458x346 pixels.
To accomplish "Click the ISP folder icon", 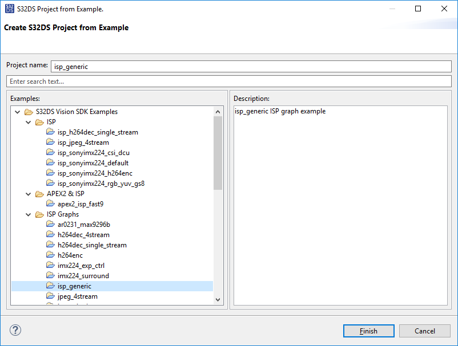I will click(x=39, y=122).
